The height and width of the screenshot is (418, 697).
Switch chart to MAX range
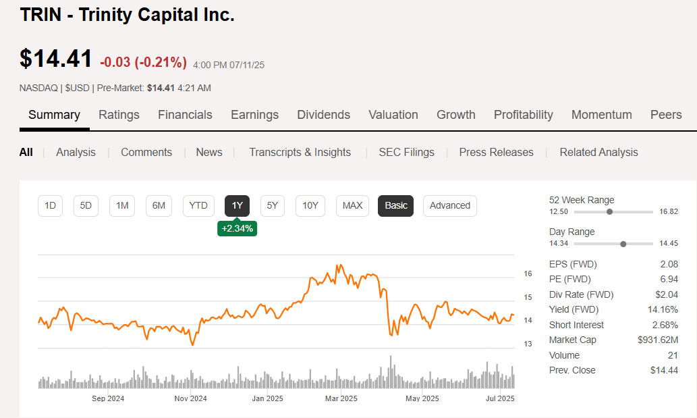[x=352, y=206]
